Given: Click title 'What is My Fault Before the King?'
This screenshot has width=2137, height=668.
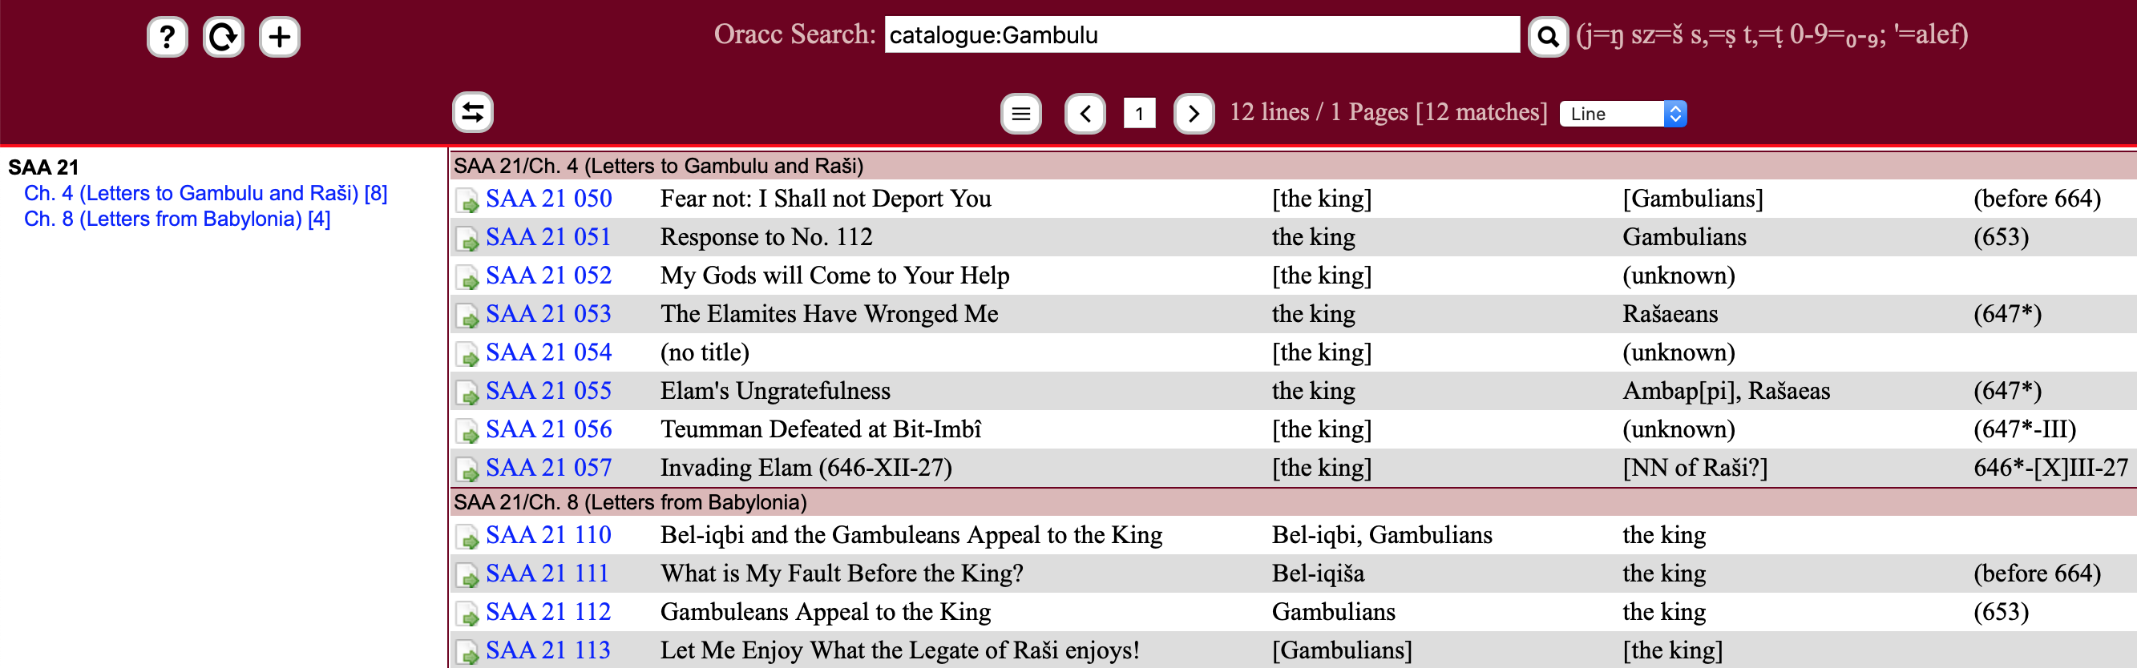Looking at the screenshot, I should [x=841, y=573].
